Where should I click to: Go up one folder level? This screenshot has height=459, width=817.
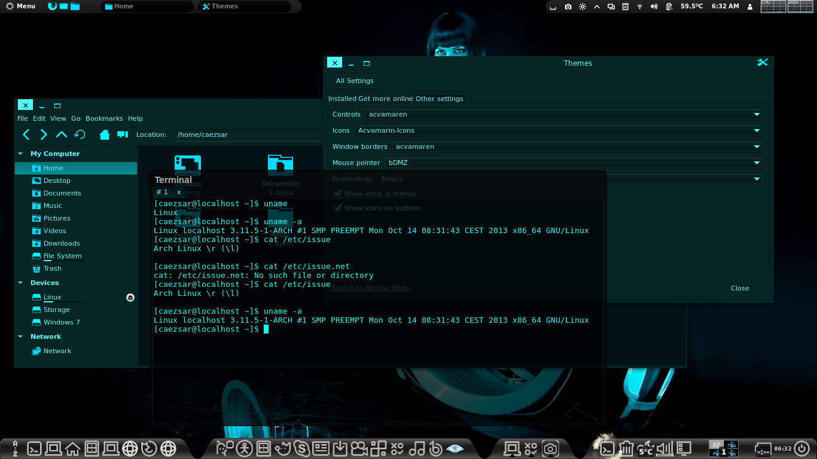(x=61, y=134)
